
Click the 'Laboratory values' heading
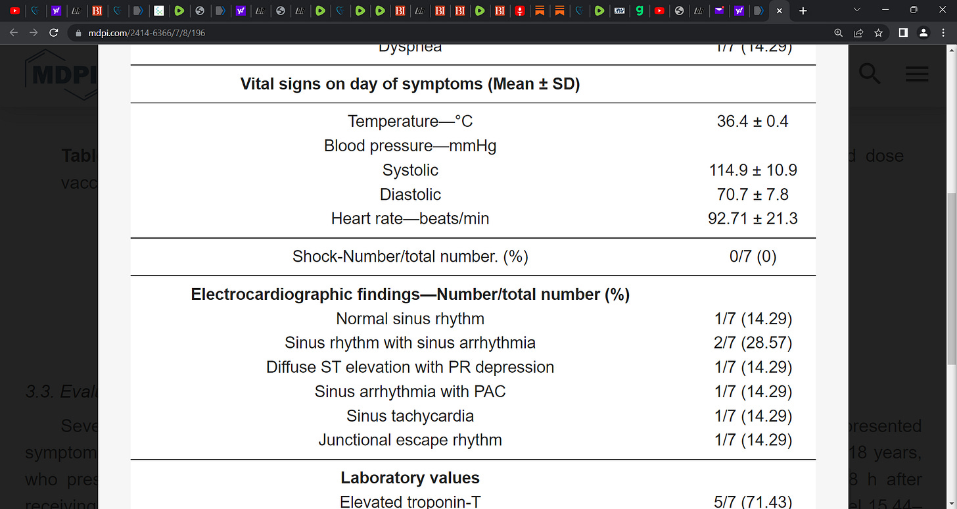click(x=410, y=478)
